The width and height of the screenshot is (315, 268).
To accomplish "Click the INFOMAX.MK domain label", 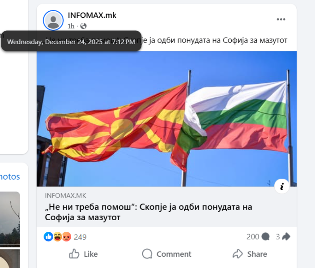I will pos(65,196).
